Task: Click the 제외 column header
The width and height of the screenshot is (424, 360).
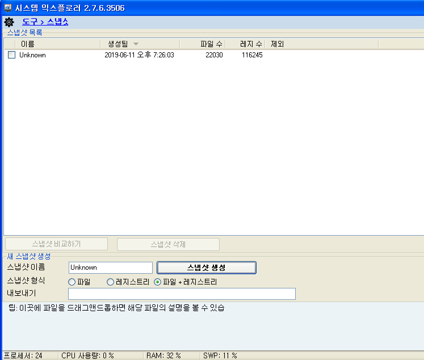Action: click(322, 44)
